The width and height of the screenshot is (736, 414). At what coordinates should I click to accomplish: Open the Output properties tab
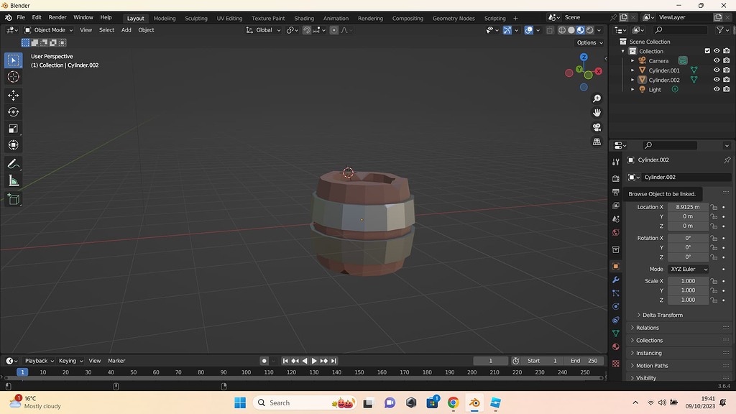[616, 192]
